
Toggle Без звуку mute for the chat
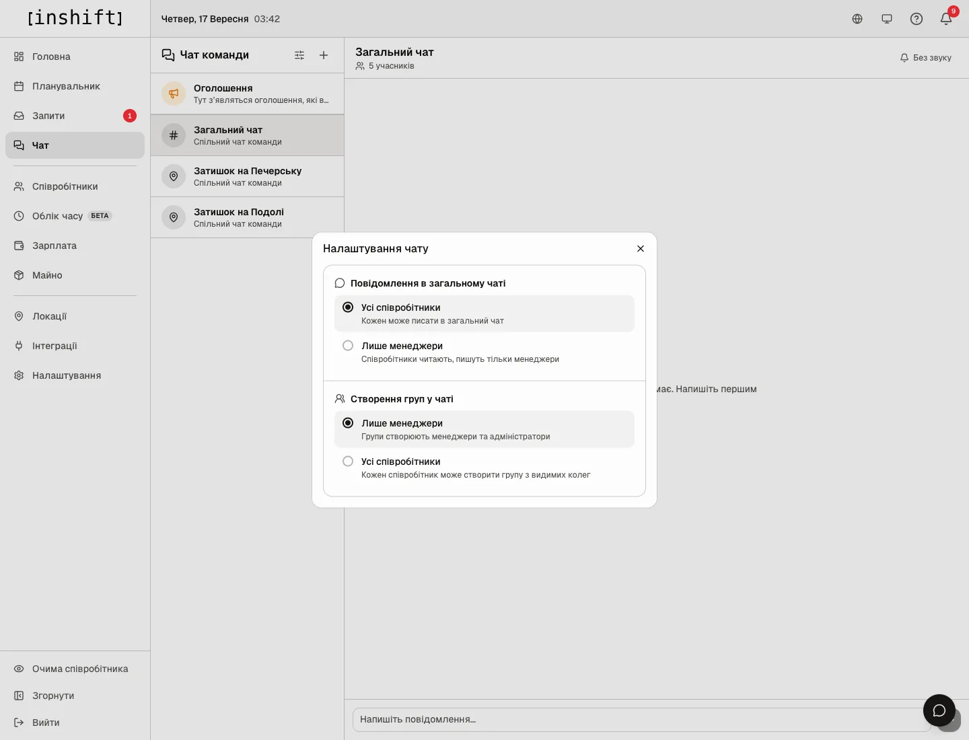[926, 58]
